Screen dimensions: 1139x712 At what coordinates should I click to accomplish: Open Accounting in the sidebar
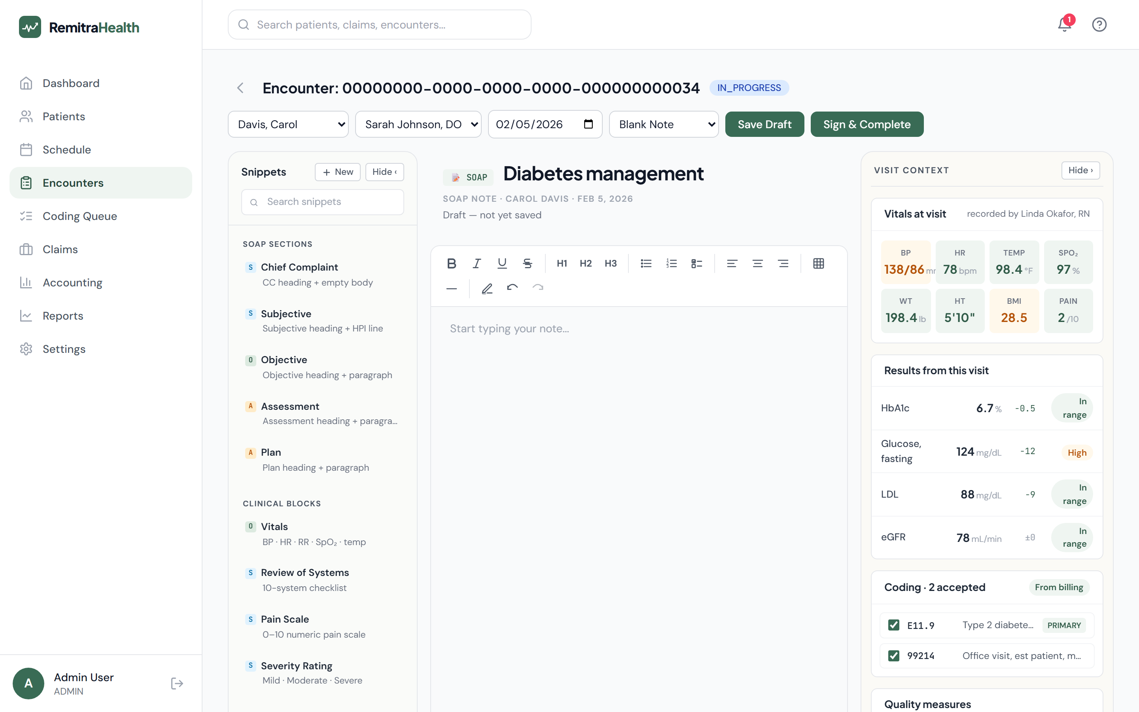click(101, 282)
